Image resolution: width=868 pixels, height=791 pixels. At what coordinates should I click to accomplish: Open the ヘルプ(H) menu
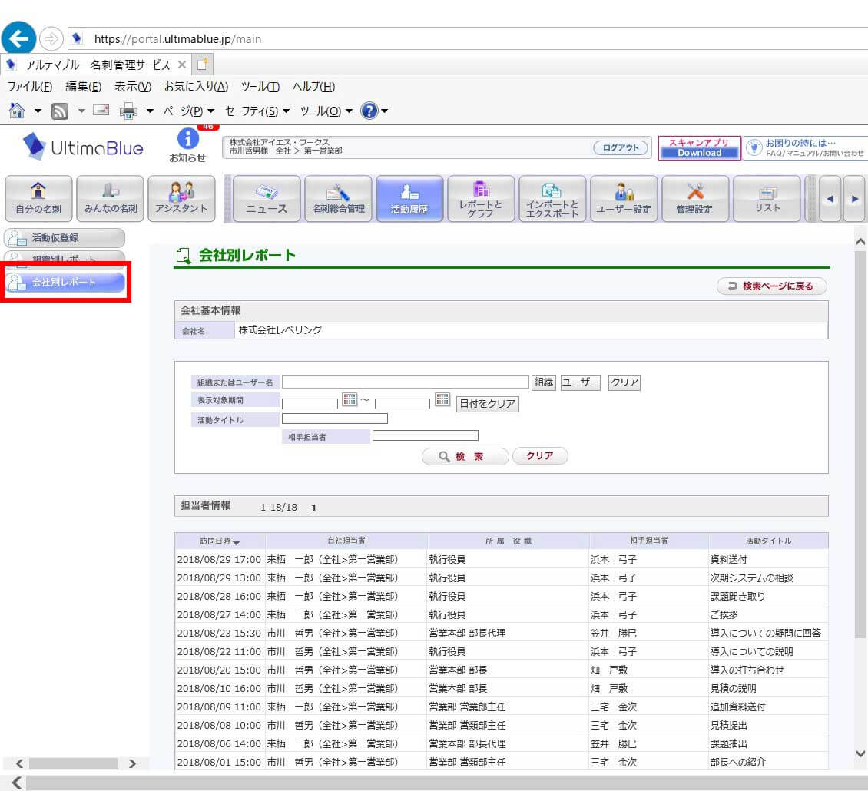(x=314, y=87)
